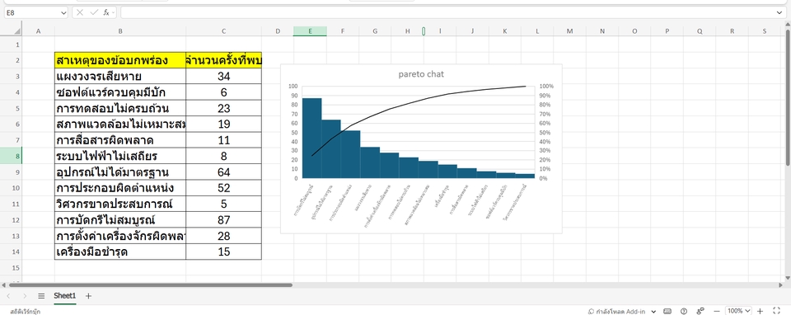The width and height of the screenshot is (791, 315).
Task: Select column A header
Action: [39, 31]
